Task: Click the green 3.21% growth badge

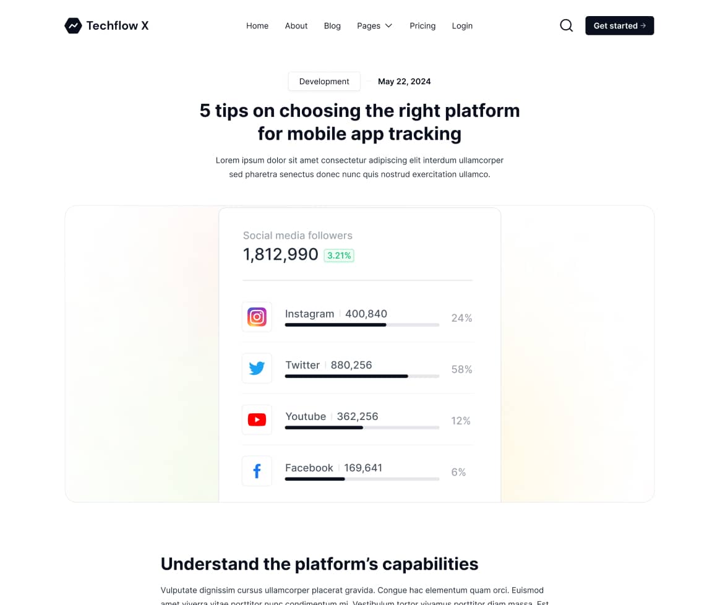Action: [339, 255]
